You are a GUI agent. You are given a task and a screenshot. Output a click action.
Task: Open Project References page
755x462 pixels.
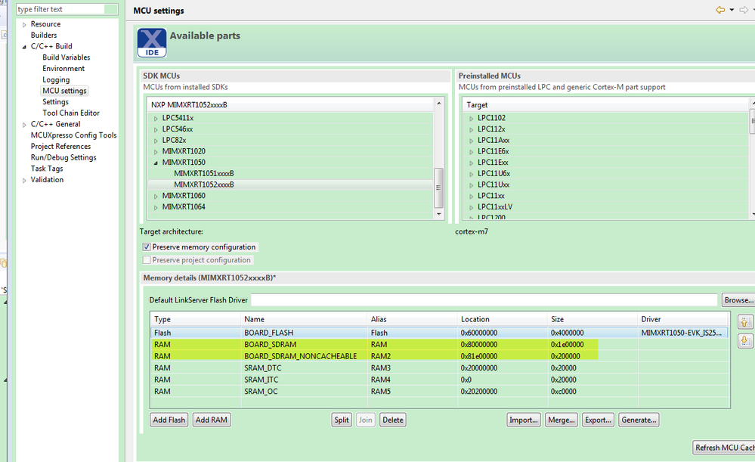pyautogui.click(x=60, y=146)
